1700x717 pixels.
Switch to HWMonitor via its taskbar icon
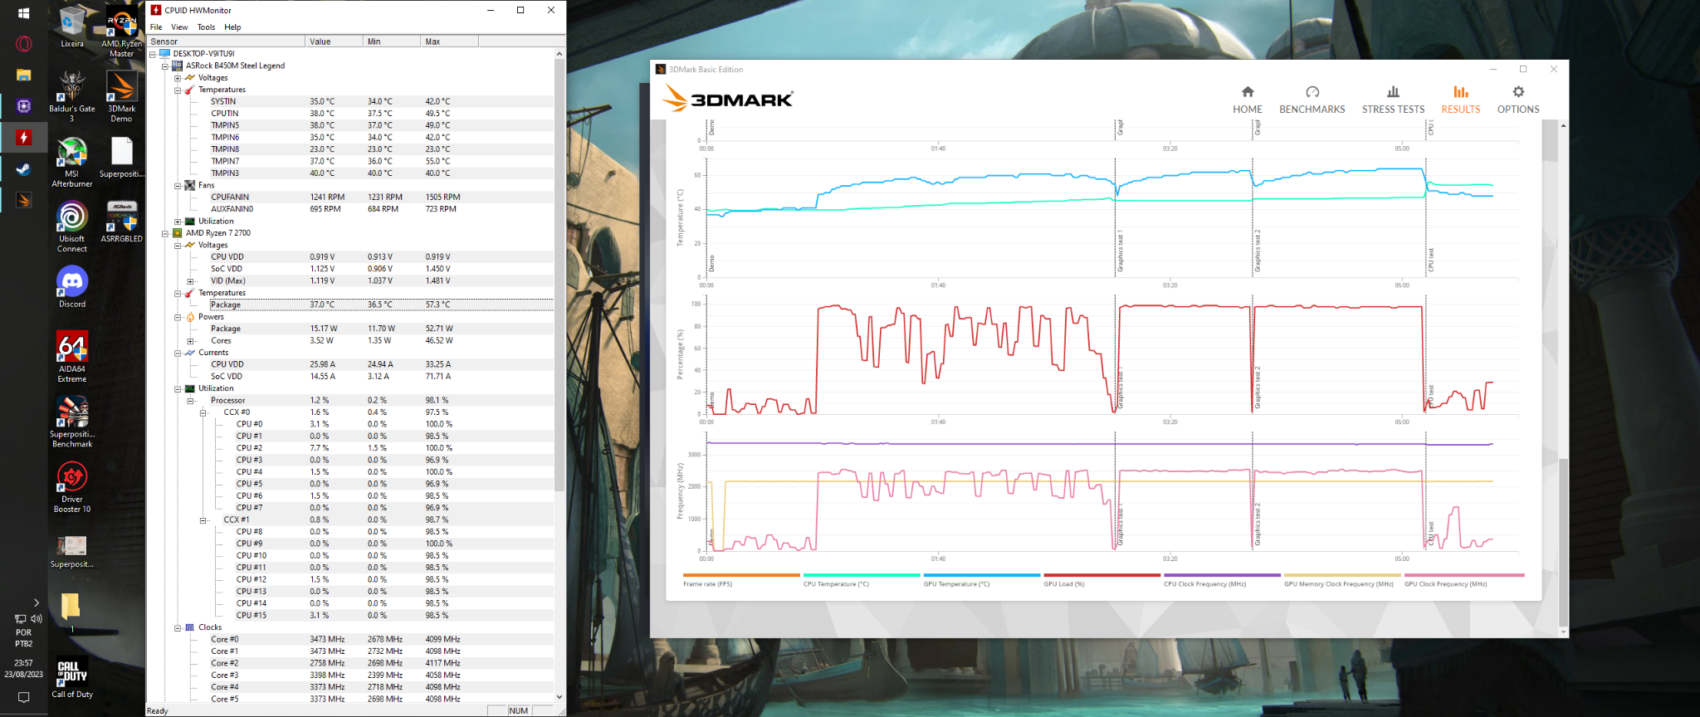tap(24, 137)
